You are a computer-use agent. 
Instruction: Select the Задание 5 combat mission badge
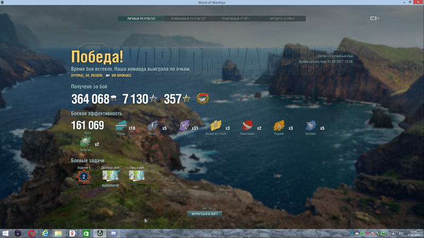click(83, 177)
